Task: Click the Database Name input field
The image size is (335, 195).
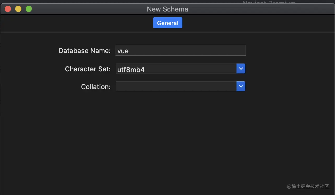Action: (180, 50)
